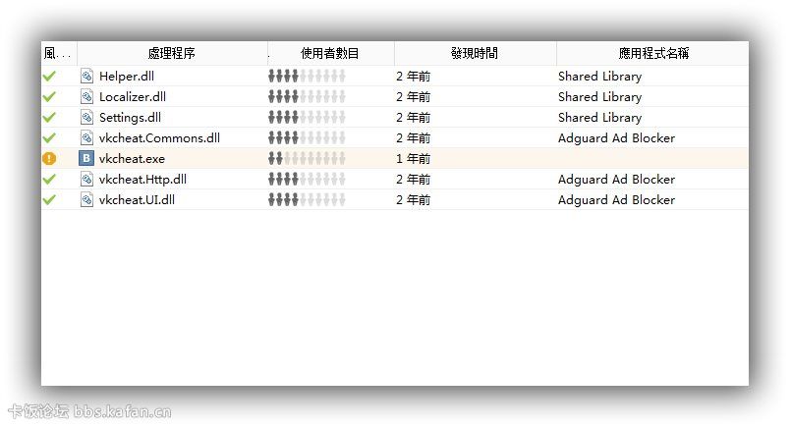Image resolution: width=790 pixels, height=427 pixels.
Task: Select the vkcheat.Http.dll file name
Action: tap(142, 180)
